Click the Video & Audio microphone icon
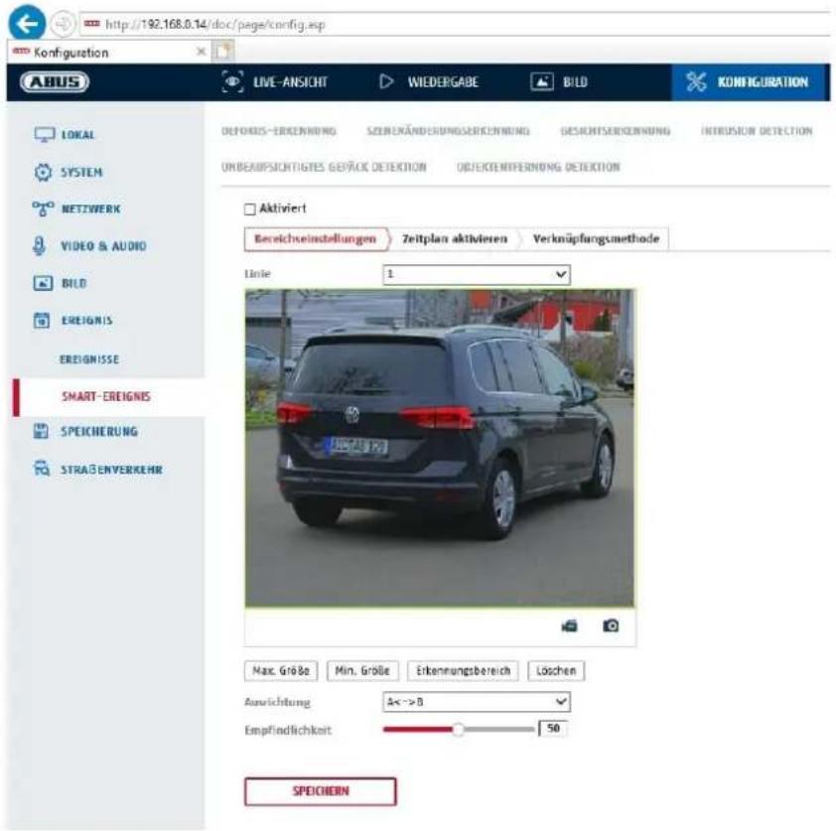This screenshot has width=836, height=831. pos(39,246)
